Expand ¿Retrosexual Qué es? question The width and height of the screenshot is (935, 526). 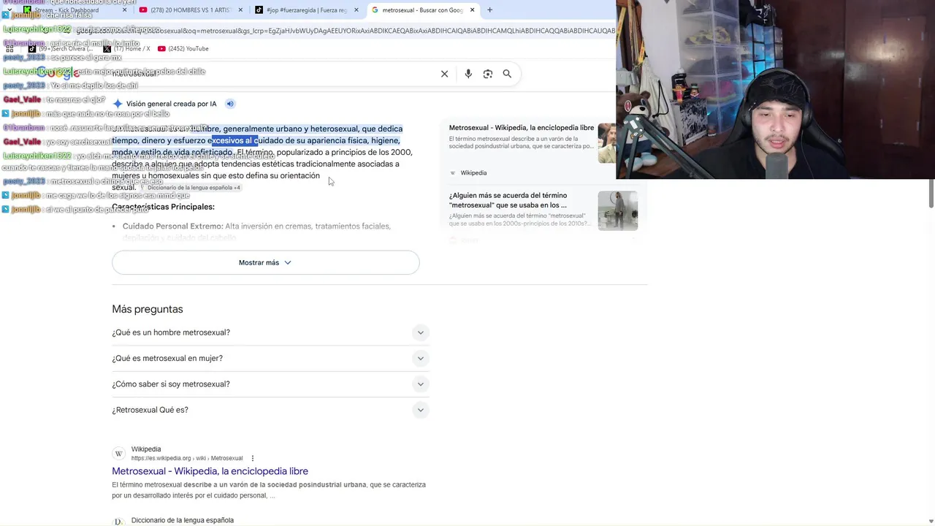click(x=270, y=410)
